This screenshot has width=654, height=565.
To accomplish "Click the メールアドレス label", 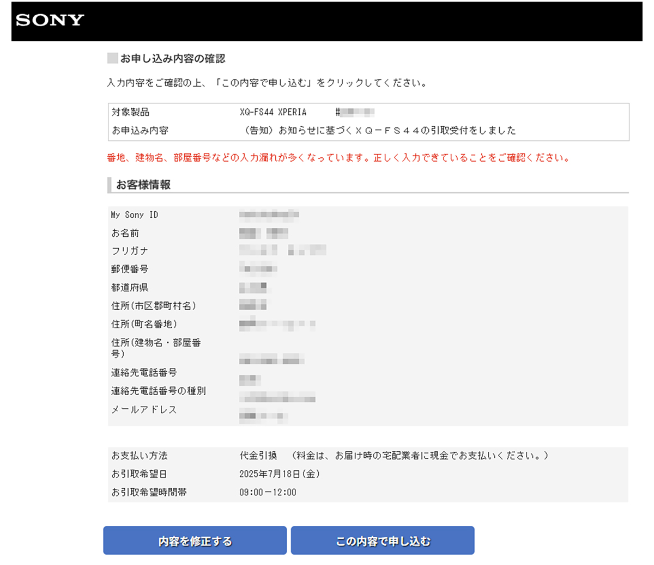I will [x=144, y=409].
